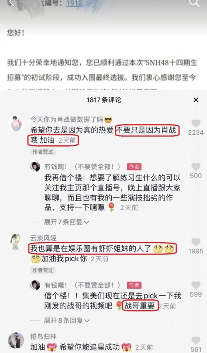Image resolution: width=207 pixels, height=353 pixels.
Task: Tap author avatar on second 有钱嘿 reply
Action: [x=35, y=285]
